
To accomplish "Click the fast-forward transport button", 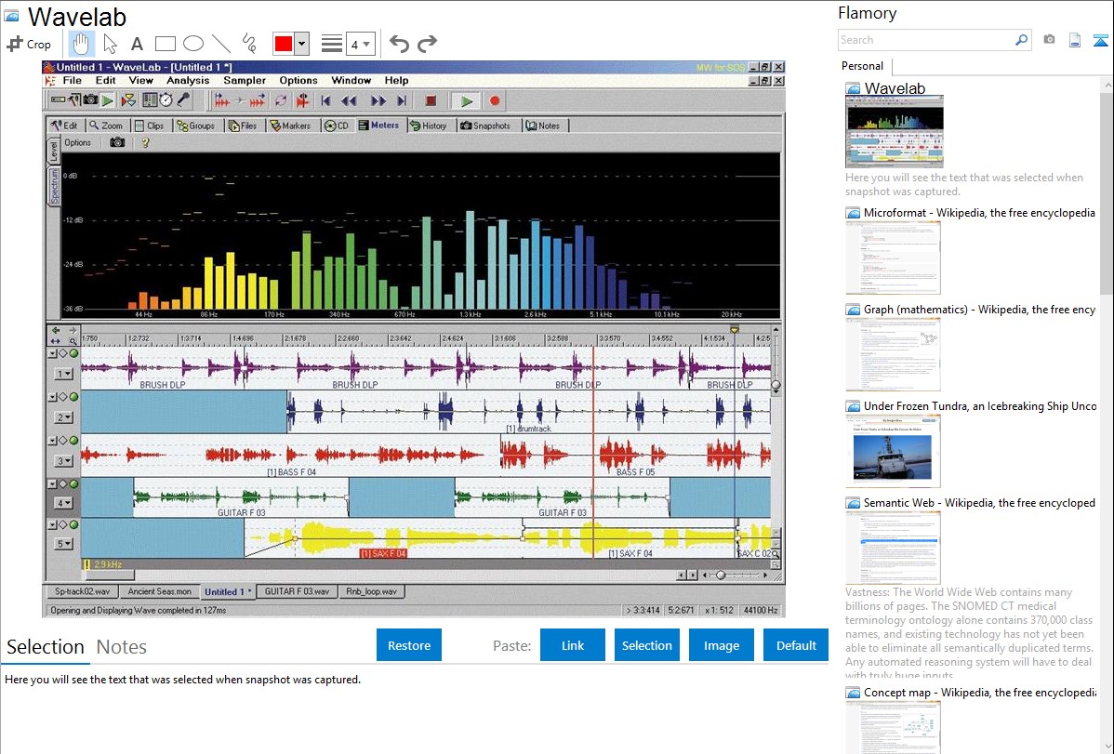I will click(x=378, y=101).
